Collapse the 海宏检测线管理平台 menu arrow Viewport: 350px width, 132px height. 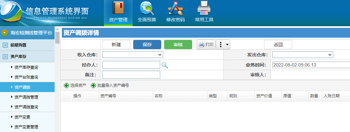[x=5, y=33]
